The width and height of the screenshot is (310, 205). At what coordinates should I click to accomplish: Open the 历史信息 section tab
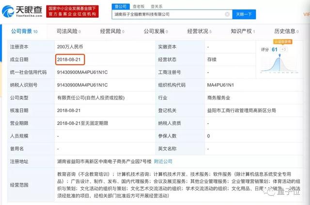pyautogui.click(x=286, y=31)
